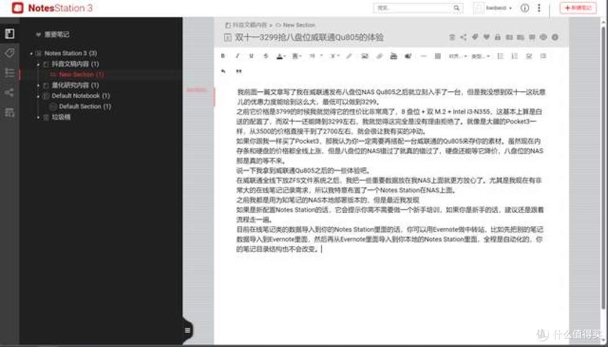Select the 抖音文稿内容 (1) notebook
The width and height of the screenshot is (608, 347).
(x=75, y=64)
